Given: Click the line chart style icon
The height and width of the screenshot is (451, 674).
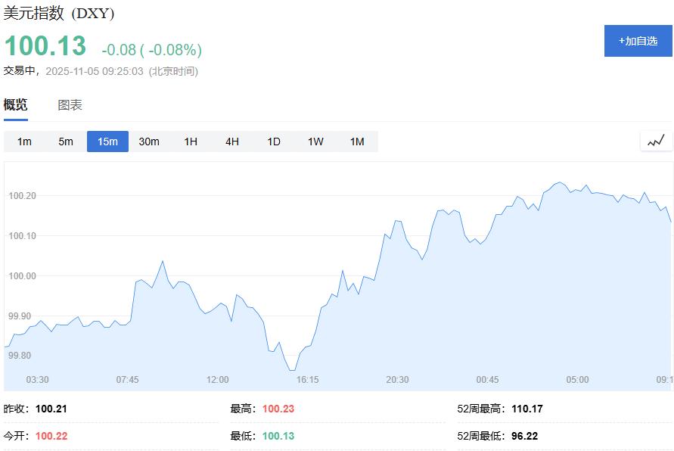Looking at the screenshot, I should pos(655,141).
